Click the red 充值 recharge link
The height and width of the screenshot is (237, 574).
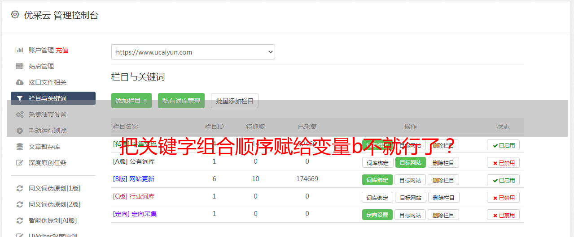tap(62, 50)
